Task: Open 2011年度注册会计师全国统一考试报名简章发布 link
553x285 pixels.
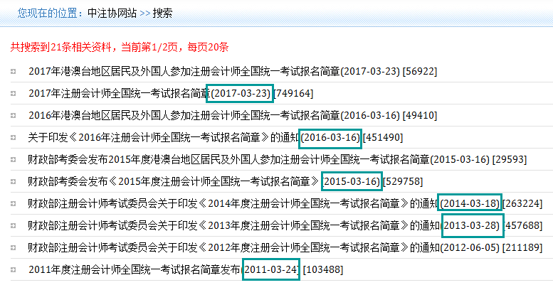Action: 135,270
